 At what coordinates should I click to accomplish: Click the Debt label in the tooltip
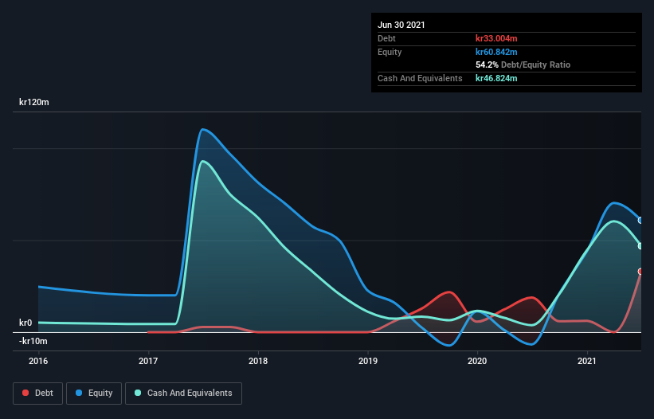386,38
